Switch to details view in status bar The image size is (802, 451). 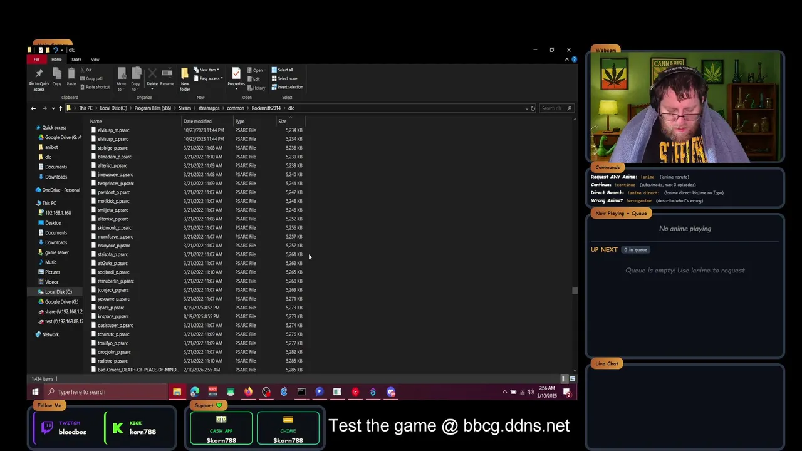pyautogui.click(x=564, y=379)
